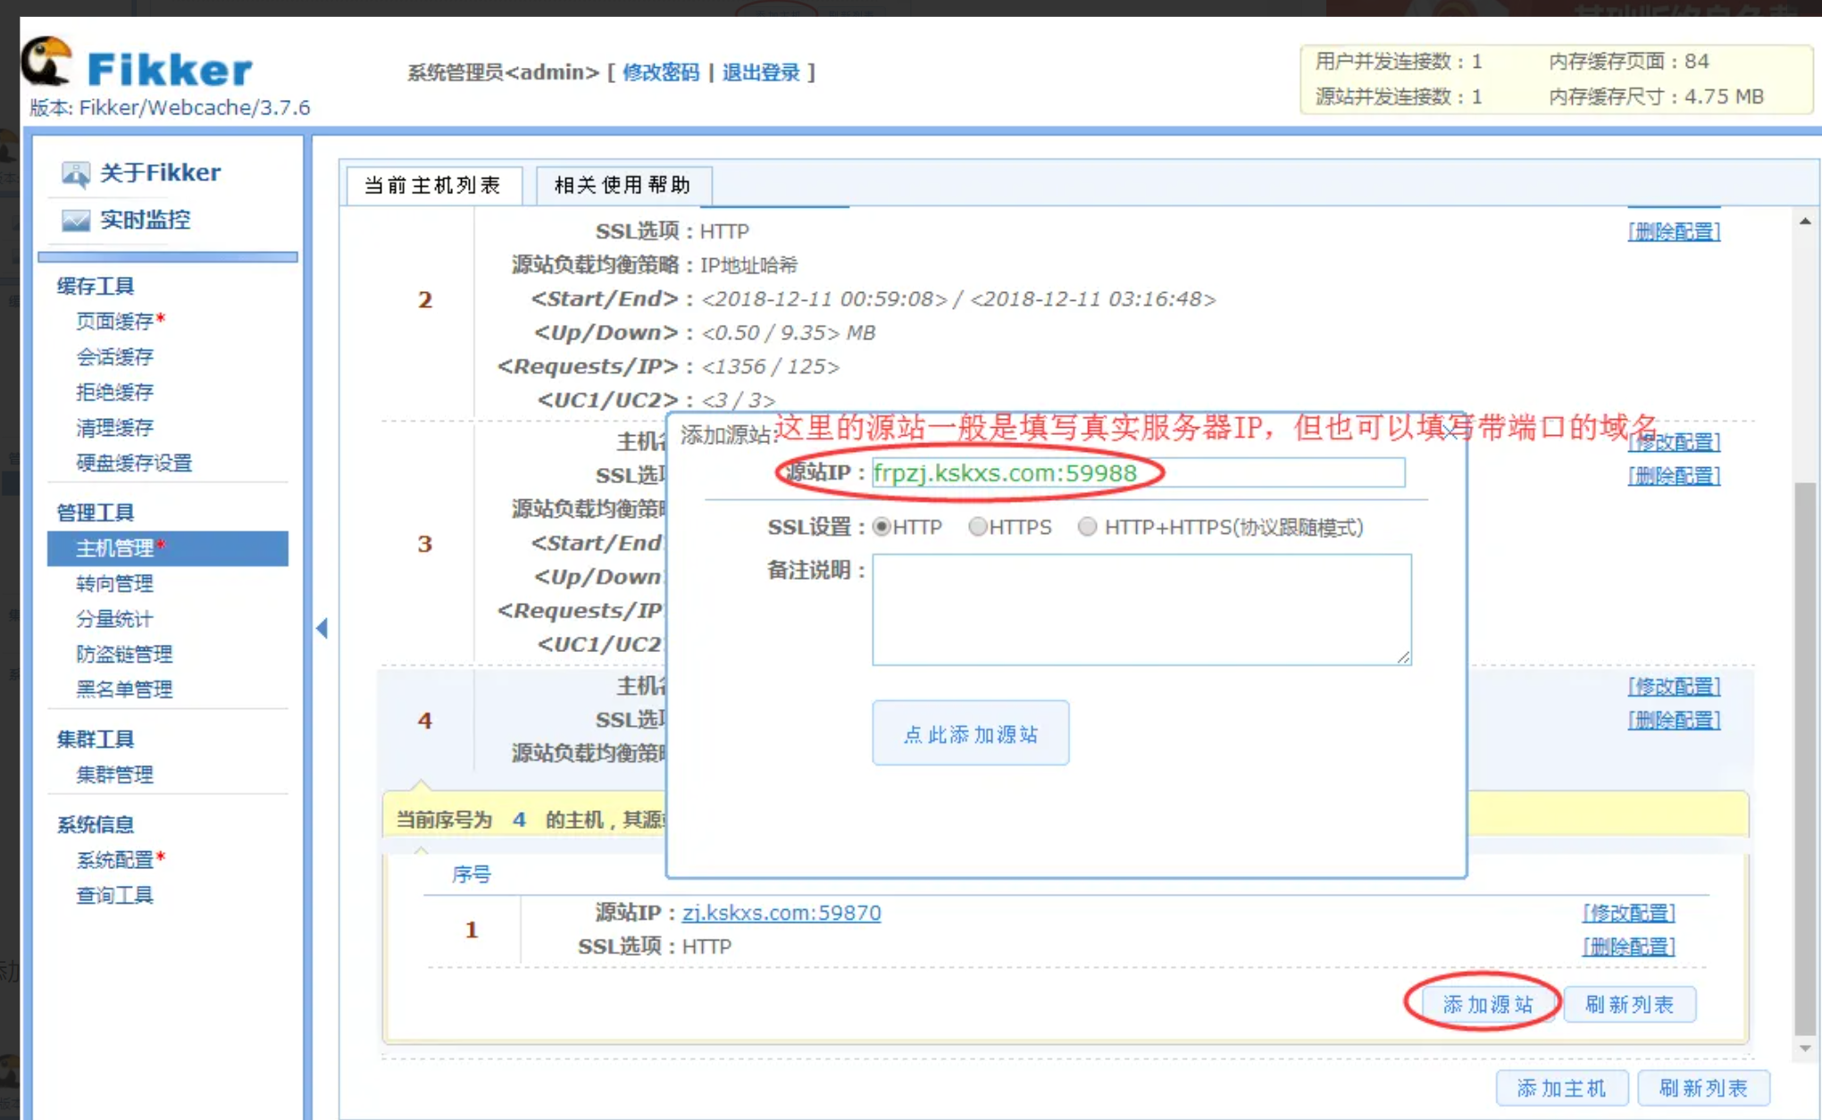This screenshot has width=1822, height=1120.
Task: Select the highlighted 主机管理 menu item
Action: (168, 548)
